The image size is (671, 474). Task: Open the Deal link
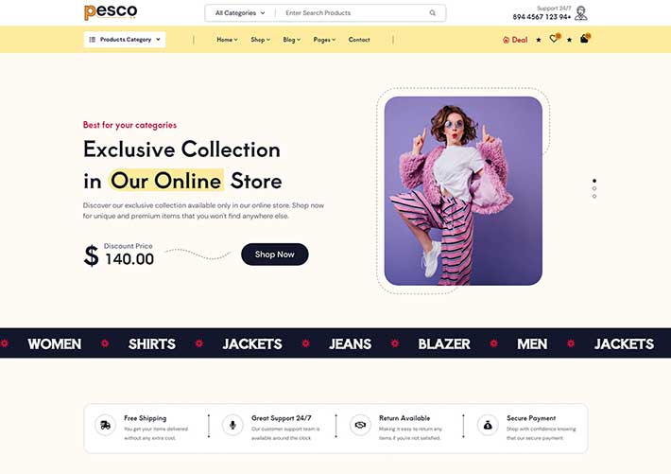coord(515,40)
